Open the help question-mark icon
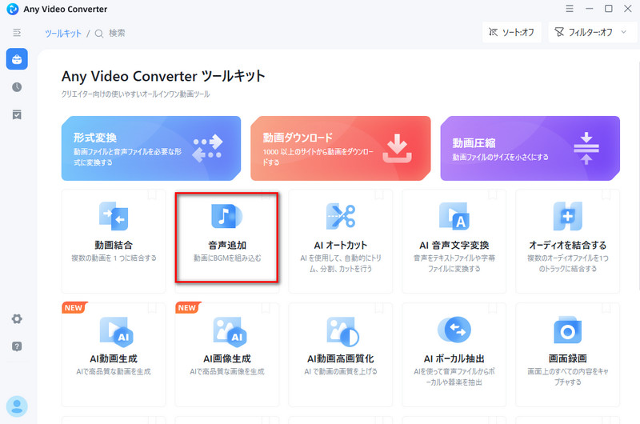The image size is (640, 424). click(x=17, y=346)
